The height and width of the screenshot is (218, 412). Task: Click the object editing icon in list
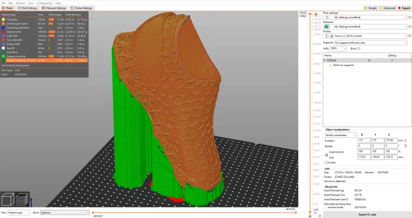point(391,61)
